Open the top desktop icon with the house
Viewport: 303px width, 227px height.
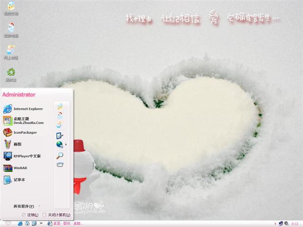pos(11,8)
